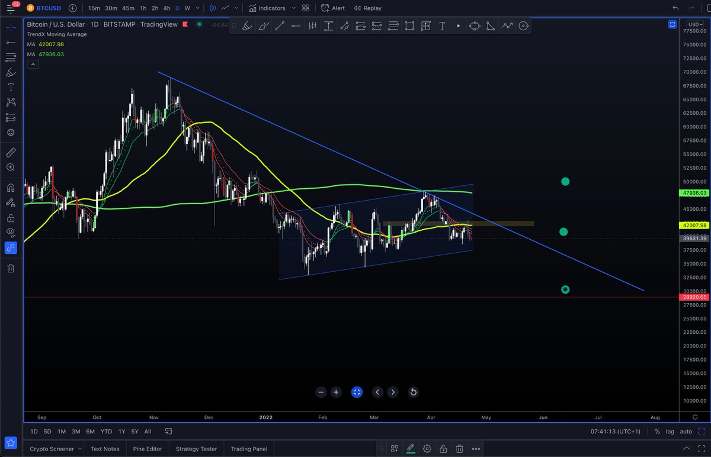Open the prediction and measurement tools in sidebar
711x457 pixels.
coord(11,117)
